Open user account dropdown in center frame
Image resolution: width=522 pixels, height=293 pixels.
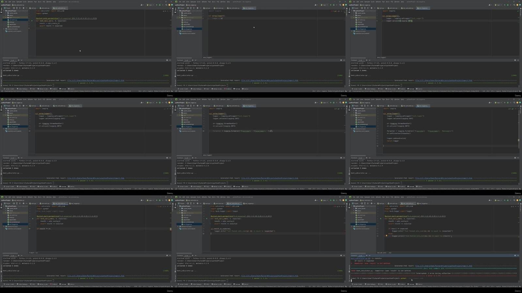pyautogui.click(x=316, y=103)
